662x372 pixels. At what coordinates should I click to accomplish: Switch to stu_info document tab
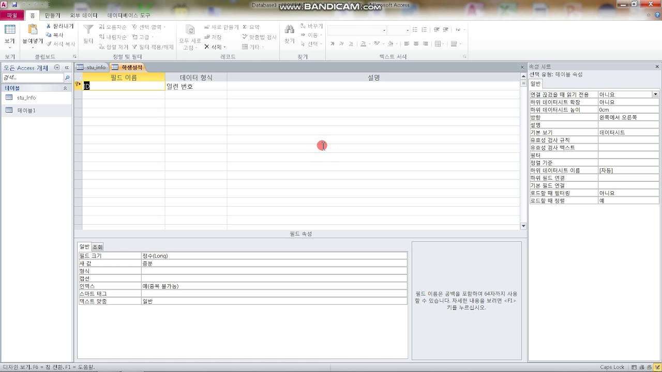tap(92, 67)
